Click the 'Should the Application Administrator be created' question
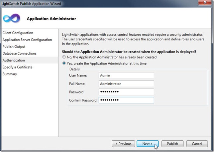214x152 pixels. pyautogui.click(x=129, y=52)
